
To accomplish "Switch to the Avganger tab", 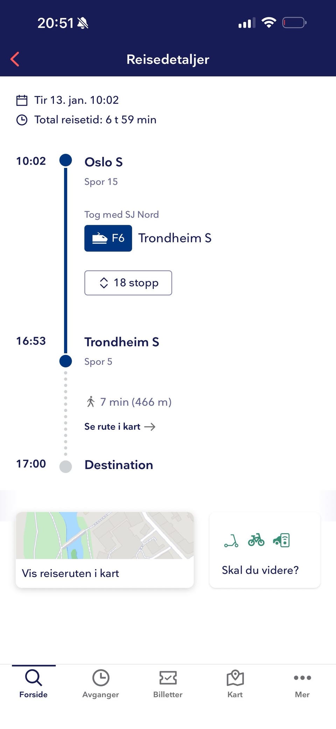I will point(101,683).
